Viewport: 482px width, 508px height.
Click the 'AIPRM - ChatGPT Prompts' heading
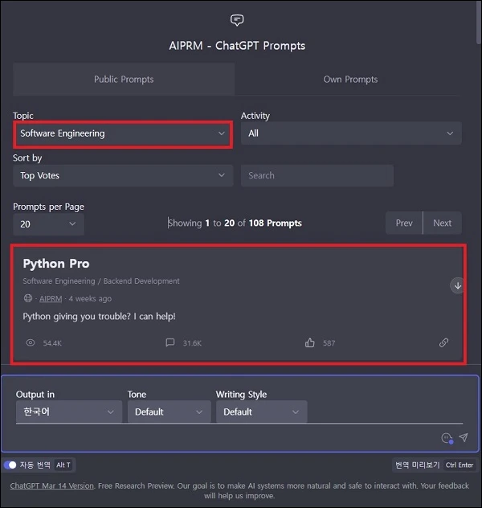click(x=237, y=46)
